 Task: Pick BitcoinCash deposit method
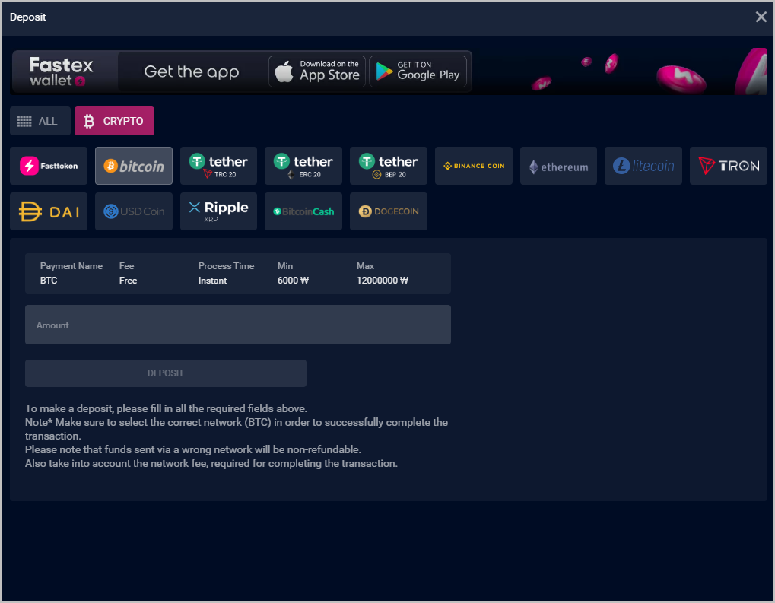point(303,211)
